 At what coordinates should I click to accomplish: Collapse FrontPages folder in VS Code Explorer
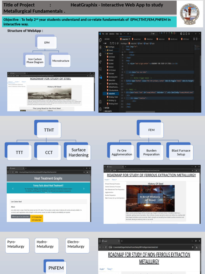(111, 47)
